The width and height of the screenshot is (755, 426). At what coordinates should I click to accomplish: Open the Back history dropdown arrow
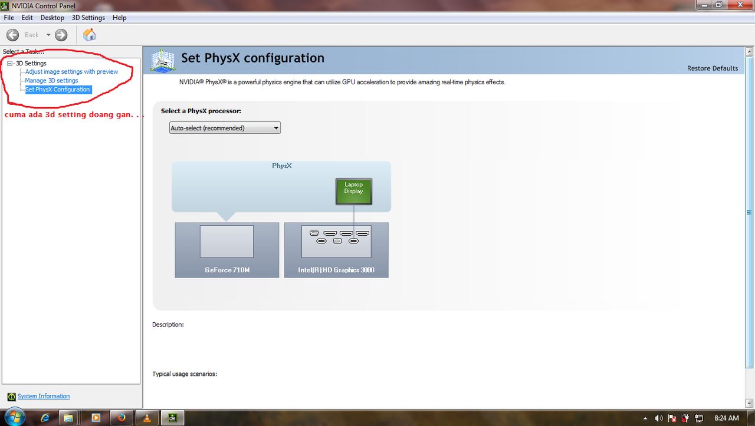[x=48, y=35]
